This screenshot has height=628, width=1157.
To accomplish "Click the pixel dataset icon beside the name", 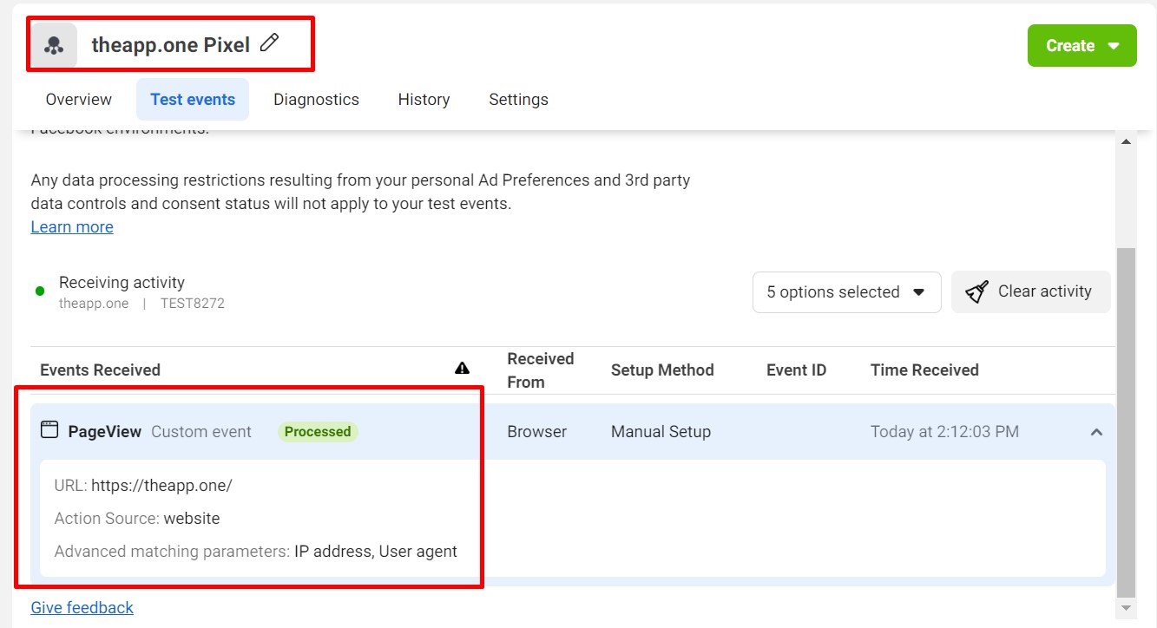I will (54, 45).
